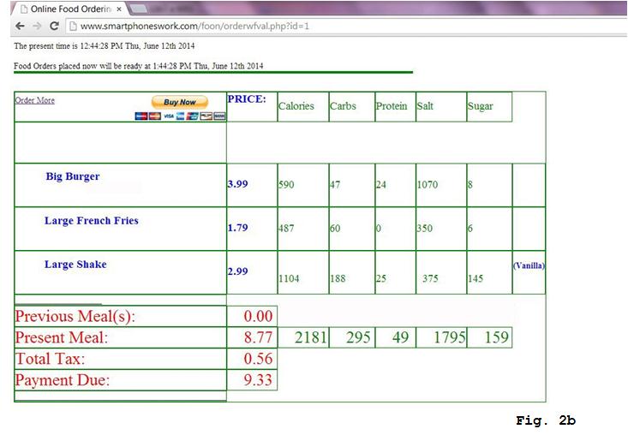Screen dimensions: 628x435
Task: Click the (Vanilla) flavor label
Action: tap(529, 265)
